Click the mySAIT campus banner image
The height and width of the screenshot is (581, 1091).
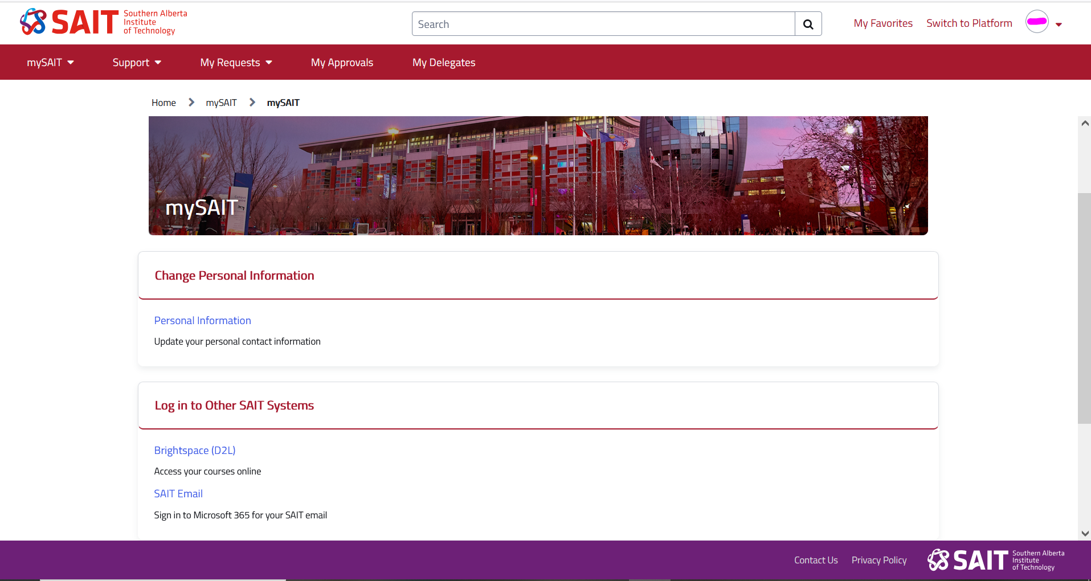pyautogui.click(x=538, y=175)
